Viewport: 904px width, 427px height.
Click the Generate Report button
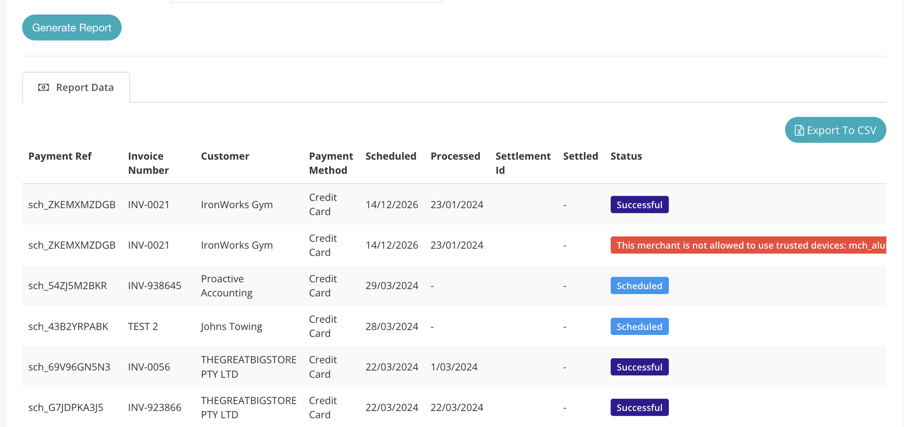tap(71, 27)
